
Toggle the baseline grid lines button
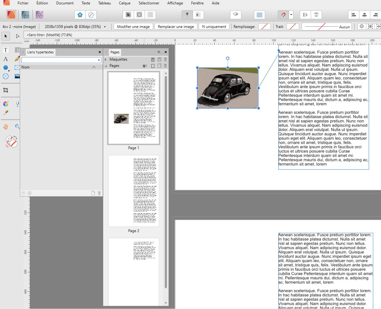[259, 15]
